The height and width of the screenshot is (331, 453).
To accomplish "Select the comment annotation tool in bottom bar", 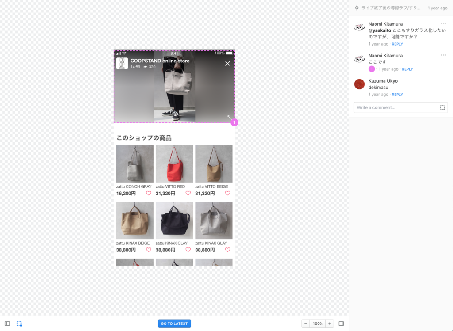I will click(19, 323).
